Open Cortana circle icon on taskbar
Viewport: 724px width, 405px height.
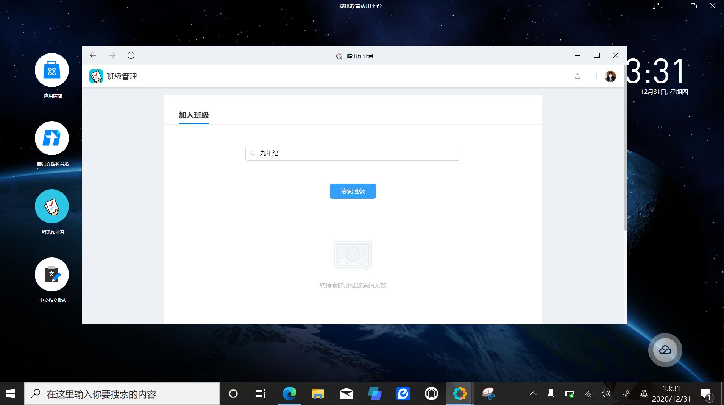(x=233, y=394)
